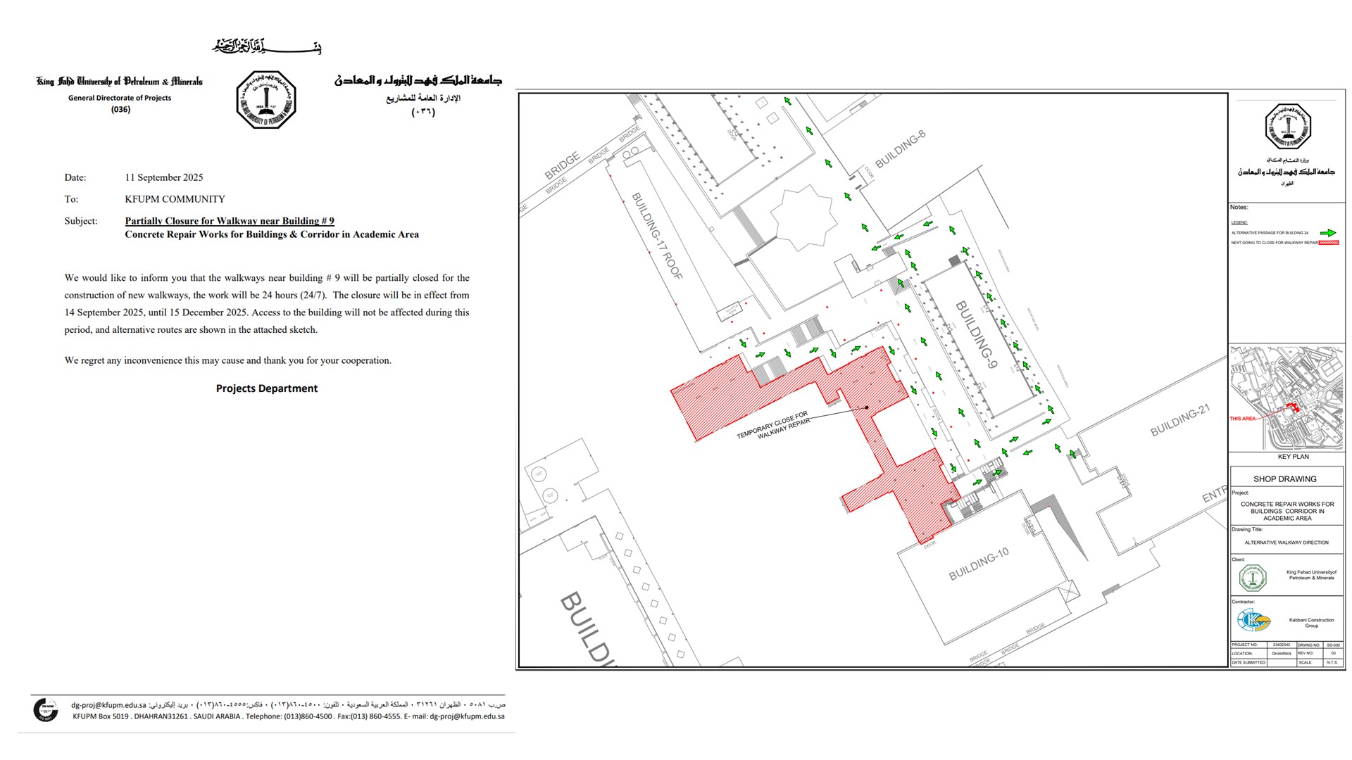Image resolution: width=1352 pixels, height=760 pixels.
Task: Open the Key Plan thumbnail map
Action: 1287,398
